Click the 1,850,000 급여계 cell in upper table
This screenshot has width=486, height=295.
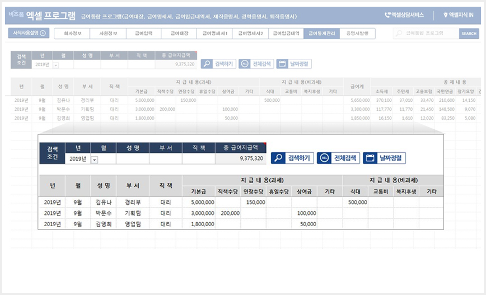coord(357,118)
